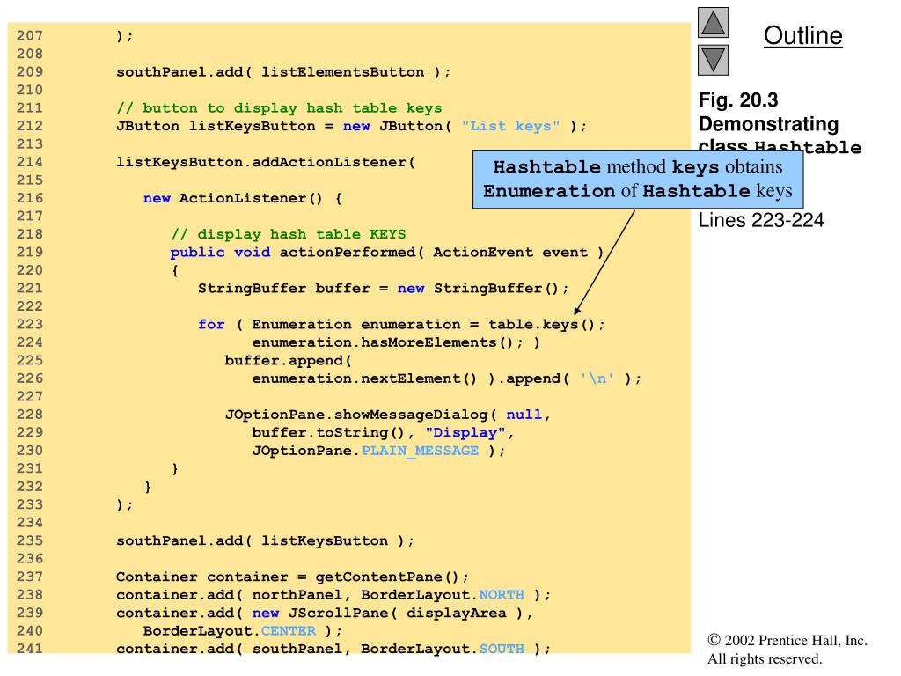Click the Hashtable method keys callout box
This screenshot has width=901, height=676.
(638, 179)
